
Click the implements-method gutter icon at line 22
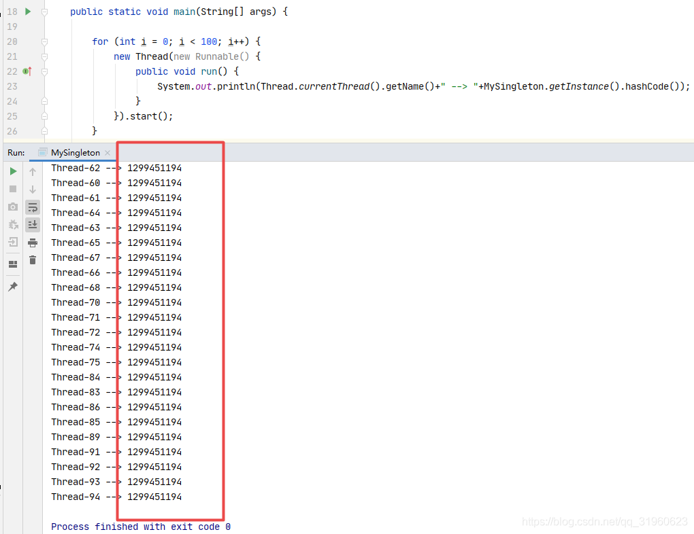(27, 71)
